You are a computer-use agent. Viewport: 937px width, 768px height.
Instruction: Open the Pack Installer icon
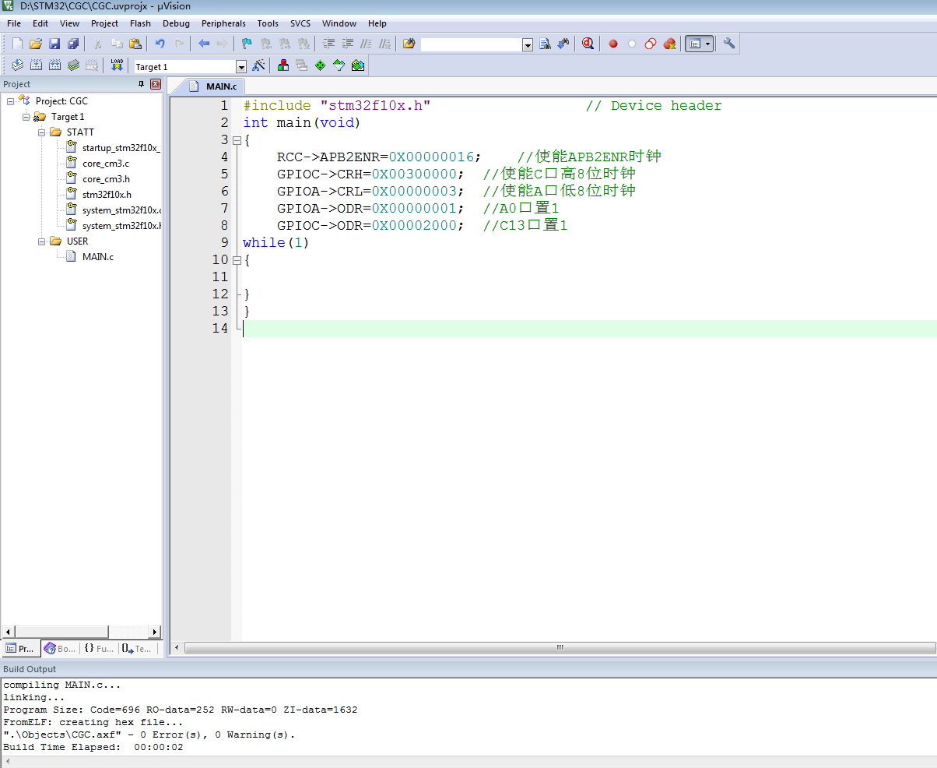click(358, 65)
